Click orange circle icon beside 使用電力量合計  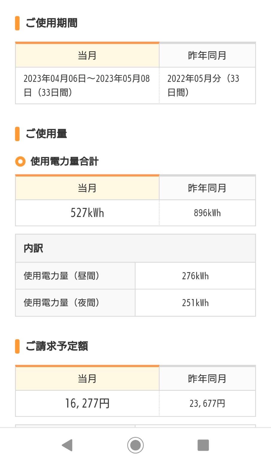coord(20,162)
